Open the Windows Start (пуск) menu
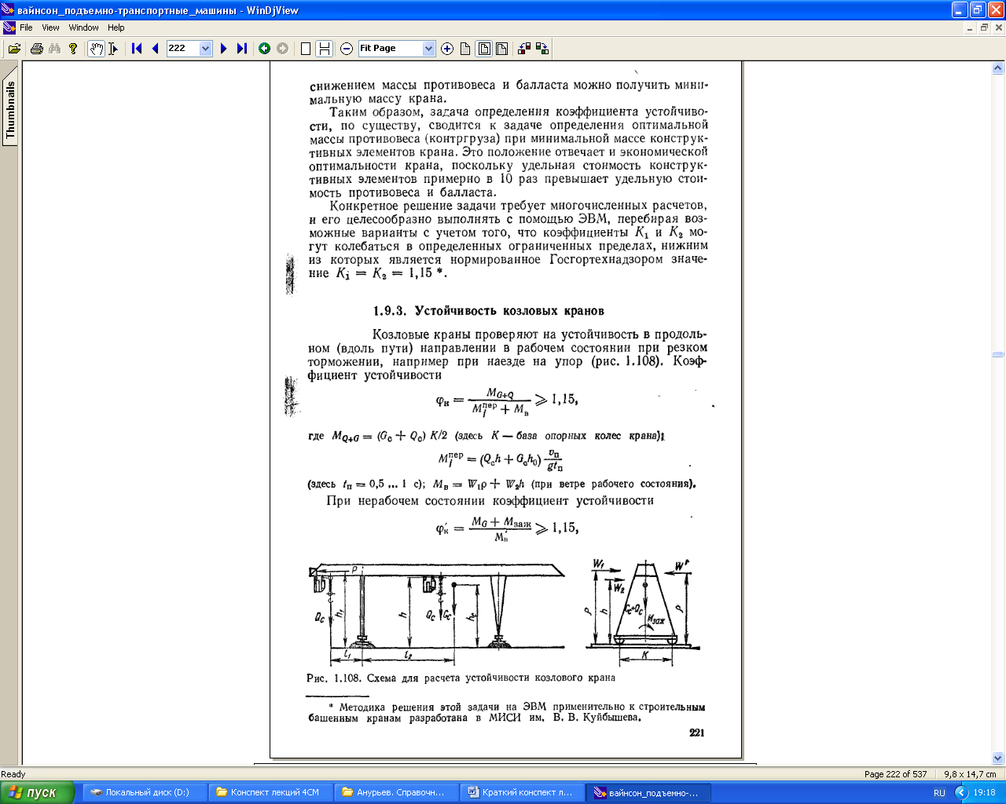Image resolution: width=1006 pixels, height=804 pixels. click(x=38, y=793)
